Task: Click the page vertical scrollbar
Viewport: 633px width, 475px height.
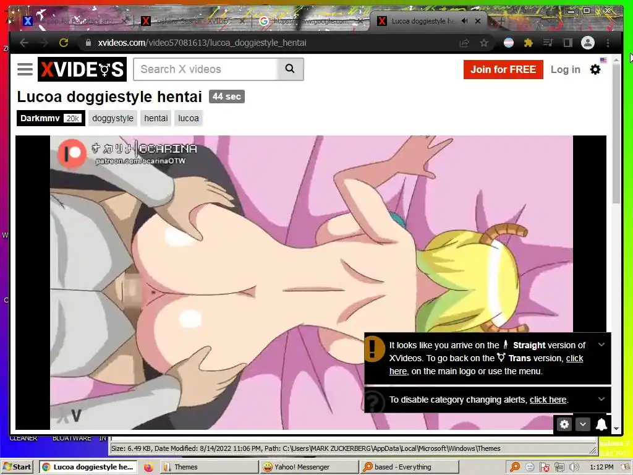Action: [x=616, y=134]
